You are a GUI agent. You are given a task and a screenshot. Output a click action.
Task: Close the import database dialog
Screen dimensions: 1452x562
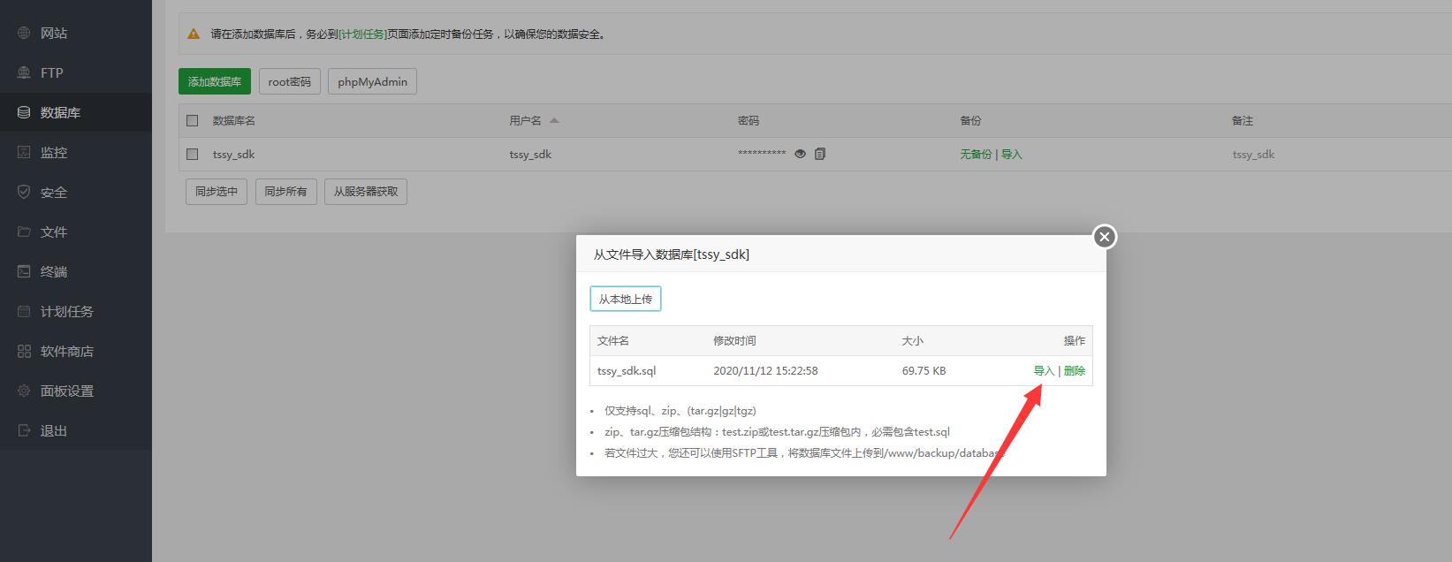pos(1104,237)
